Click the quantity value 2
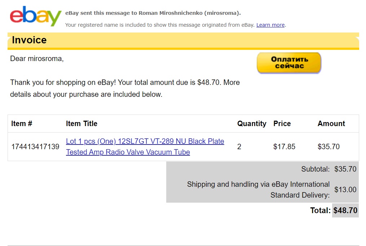This screenshot has height=246, width=366. point(239,147)
